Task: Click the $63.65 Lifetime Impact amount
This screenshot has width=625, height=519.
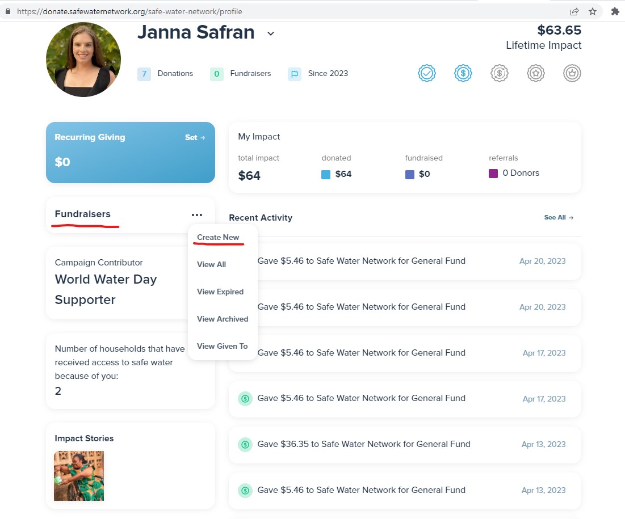Action: coord(559,30)
